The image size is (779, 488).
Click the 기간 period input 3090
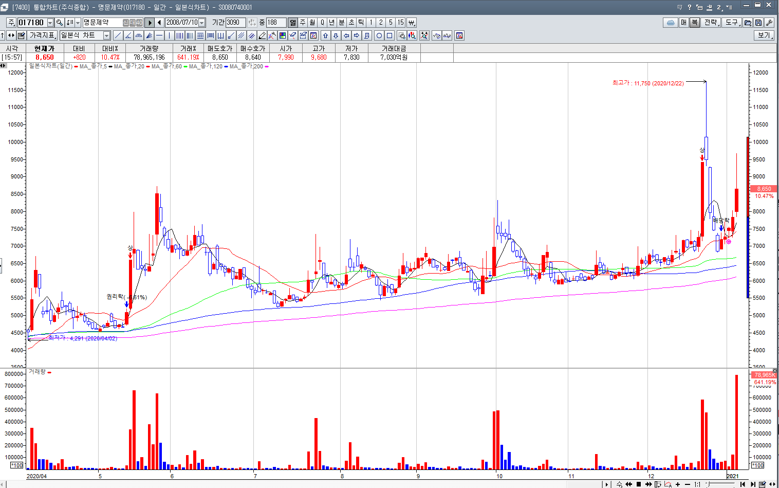click(x=236, y=23)
